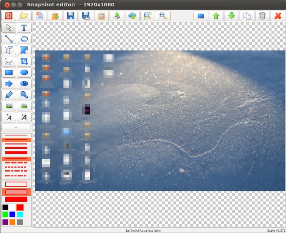The height and width of the screenshot is (233, 286).
Task: Select the curve tool
Action: [9, 61]
